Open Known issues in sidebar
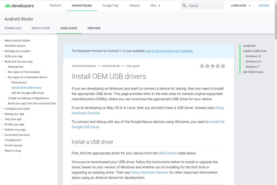Image resolution: width=277 pixels, height=185 pixels. click(x=13, y=145)
